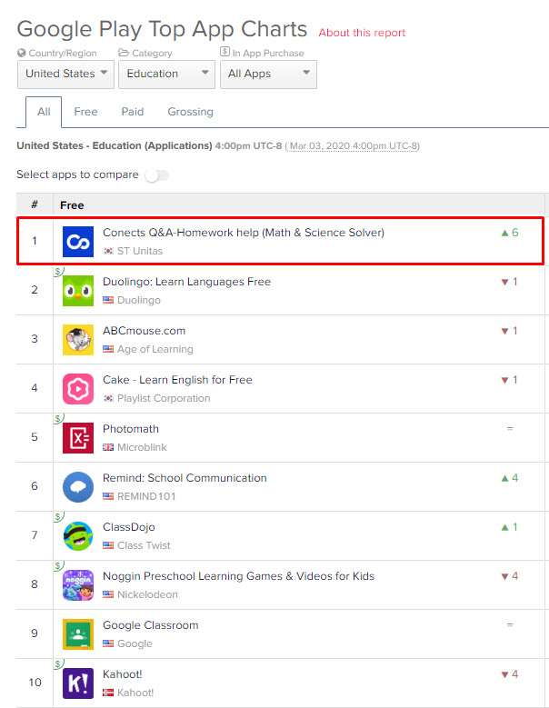Open the United States country dropdown

pos(66,75)
